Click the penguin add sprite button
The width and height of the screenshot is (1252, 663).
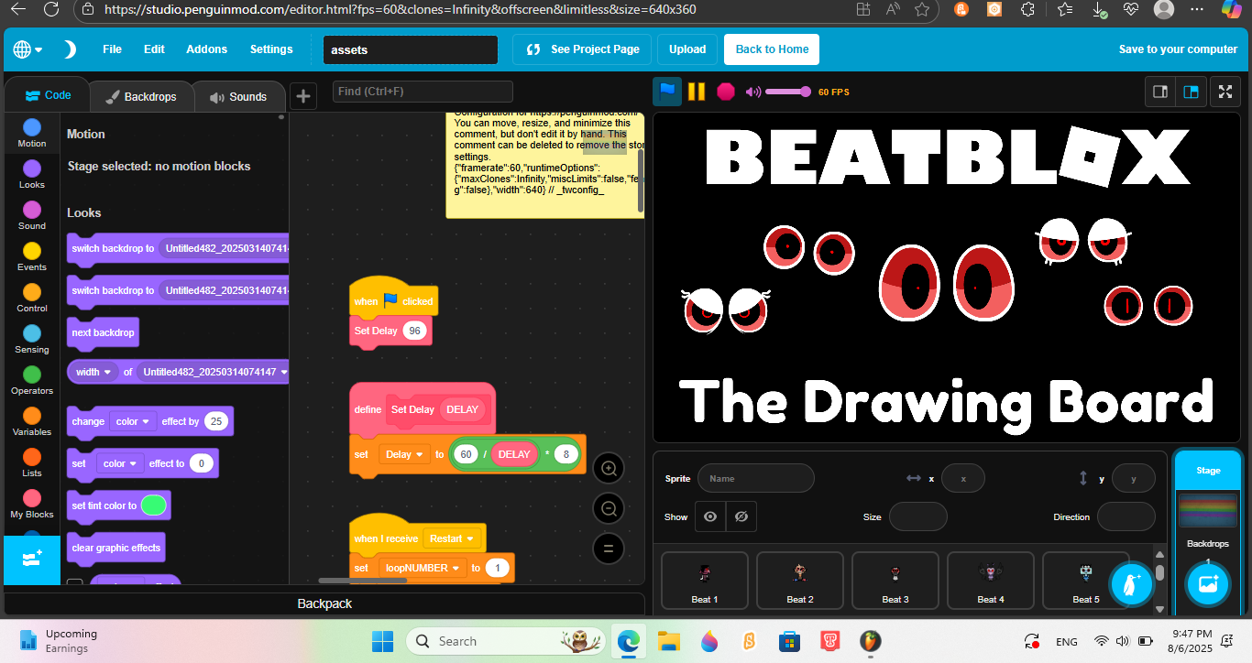click(1131, 584)
